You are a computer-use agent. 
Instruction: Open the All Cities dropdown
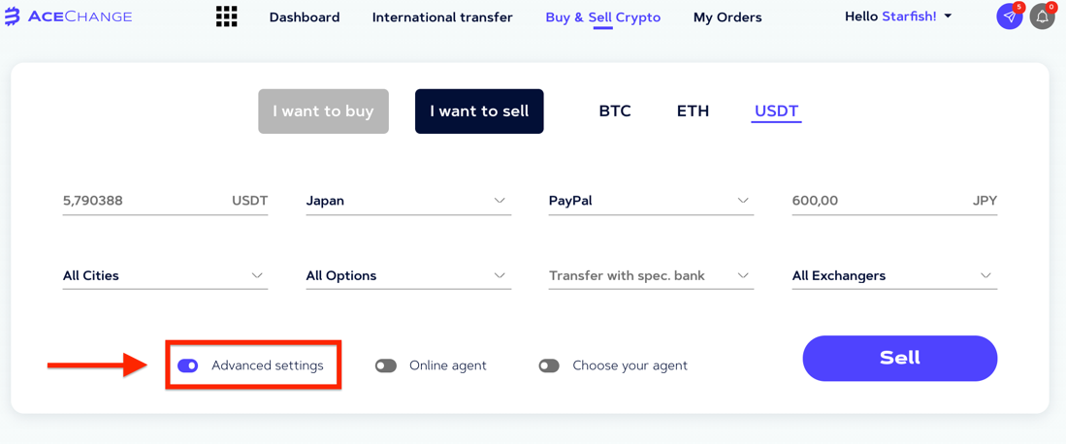(x=165, y=276)
